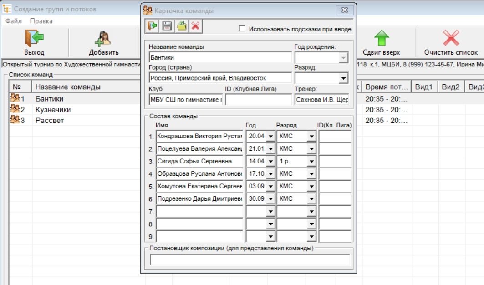Open birth date dropdown for Кондрашова Виктория
The width and height of the screenshot is (484, 285).
point(270,136)
